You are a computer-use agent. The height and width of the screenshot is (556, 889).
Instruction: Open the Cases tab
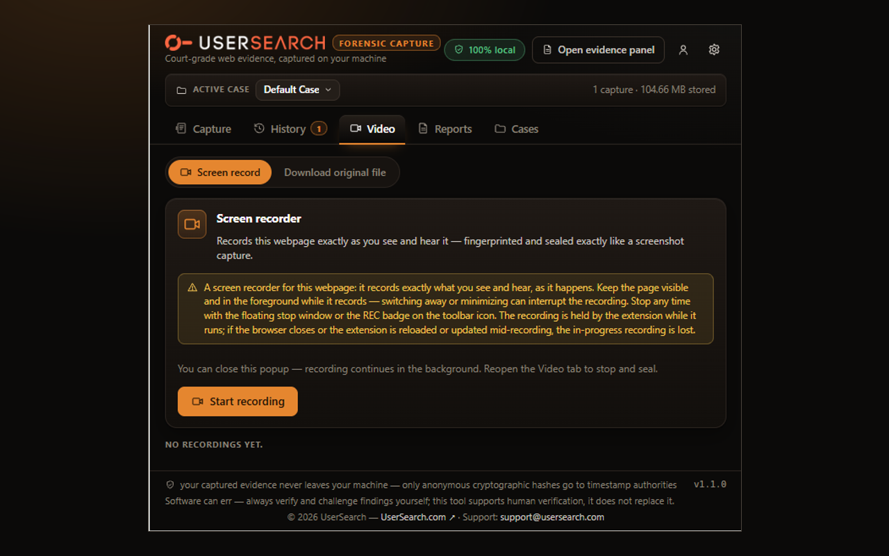pos(517,129)
